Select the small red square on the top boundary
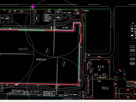Screen dimensions: 136x102 click(x=83, y=10)
